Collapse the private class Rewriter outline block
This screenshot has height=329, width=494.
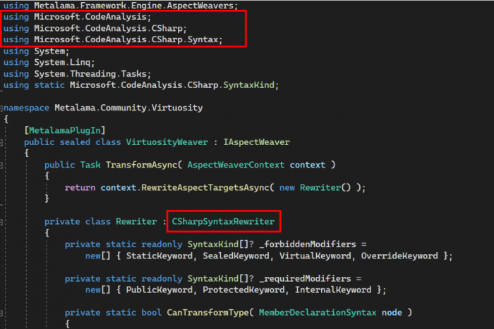pyautogui.click(x=1, y=222)
